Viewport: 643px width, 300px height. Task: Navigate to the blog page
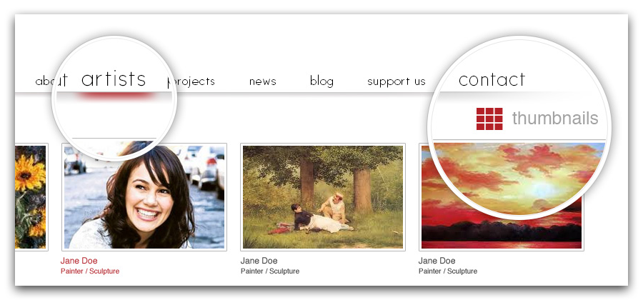click(x=321, y=81)
